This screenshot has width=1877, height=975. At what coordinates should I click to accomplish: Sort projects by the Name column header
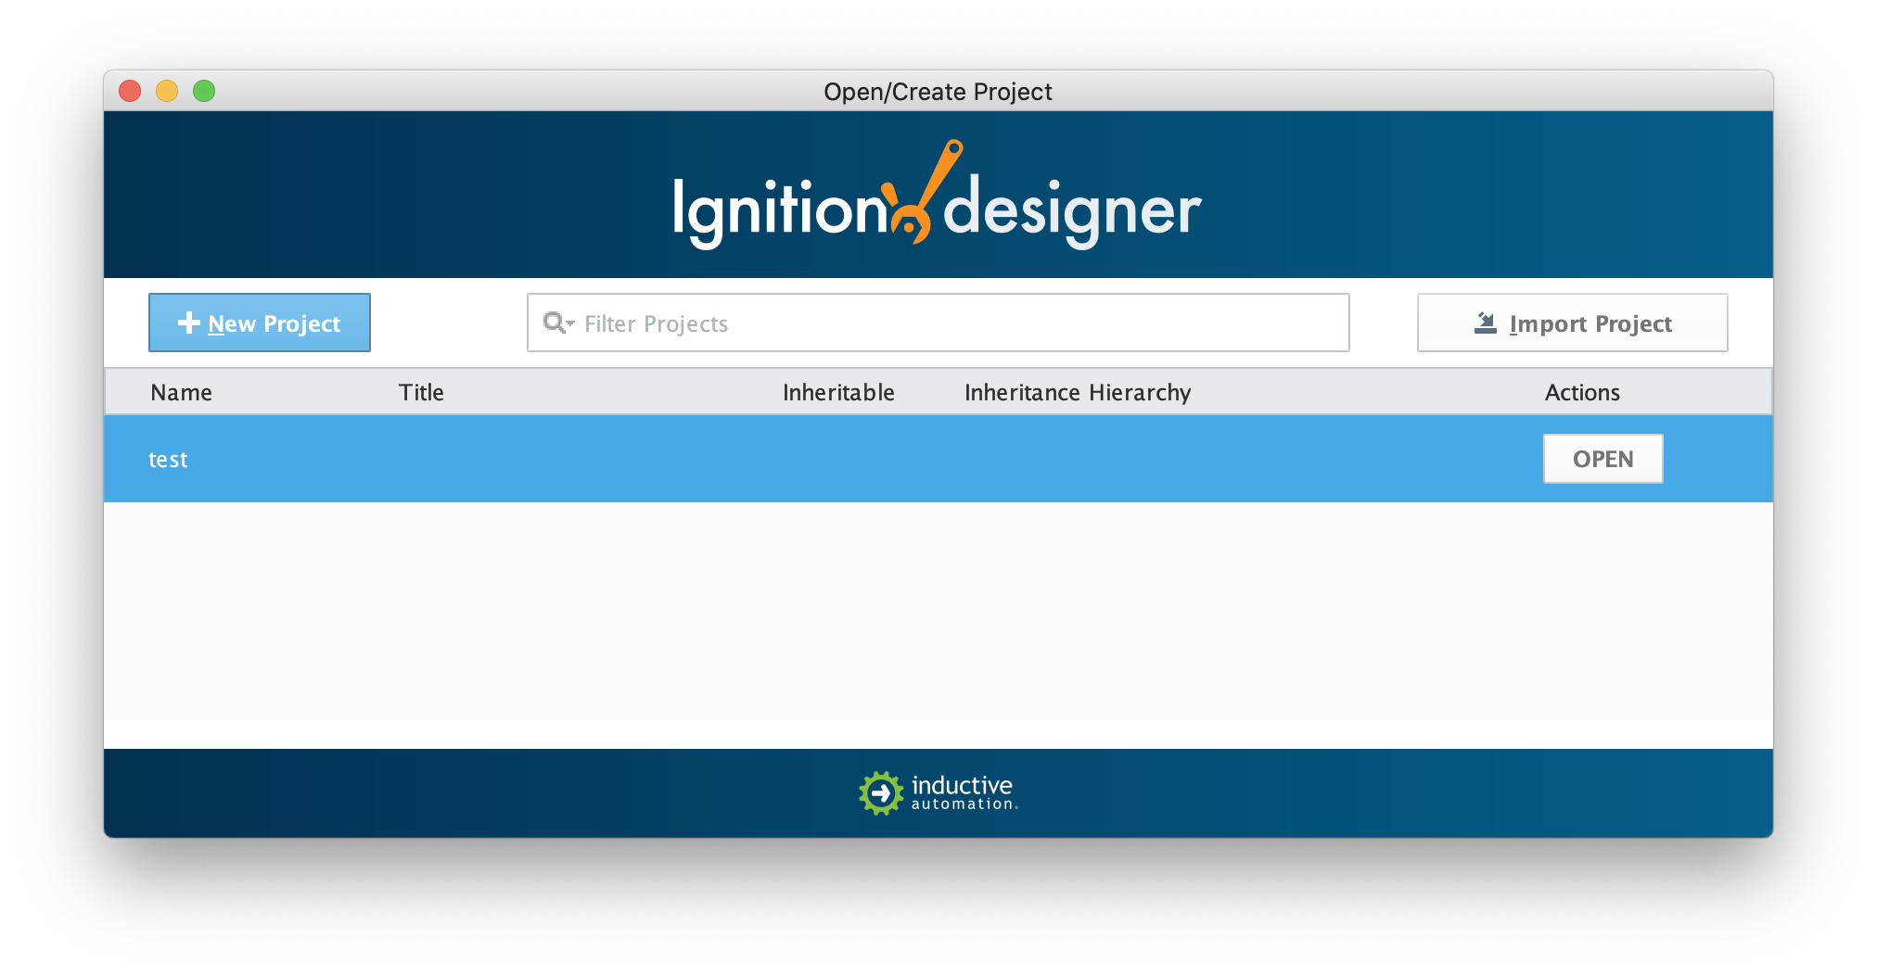(x=181, y=392)
